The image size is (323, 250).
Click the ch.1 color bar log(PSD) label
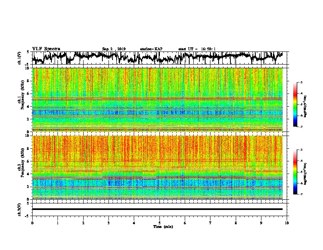tap(305, 106)
